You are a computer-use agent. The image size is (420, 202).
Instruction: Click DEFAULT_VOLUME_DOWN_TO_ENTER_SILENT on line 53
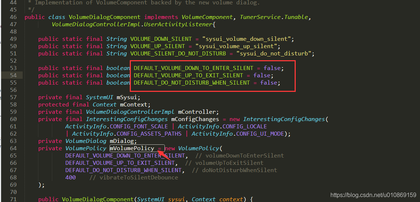[x=193, y=68]
